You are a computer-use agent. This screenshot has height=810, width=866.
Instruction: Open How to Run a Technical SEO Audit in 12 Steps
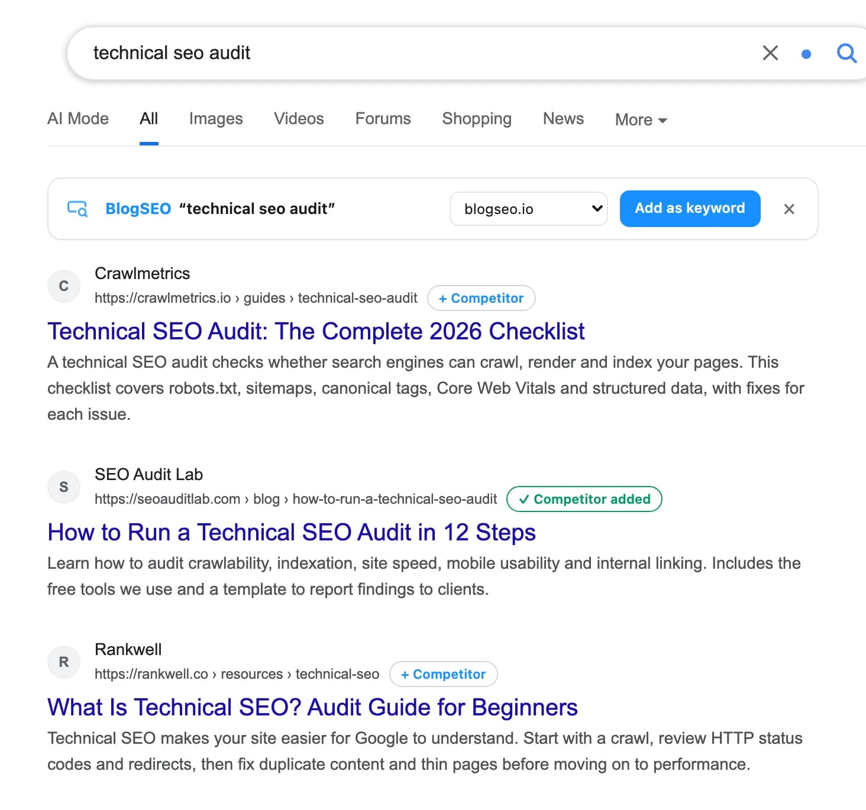click(292, 533)
